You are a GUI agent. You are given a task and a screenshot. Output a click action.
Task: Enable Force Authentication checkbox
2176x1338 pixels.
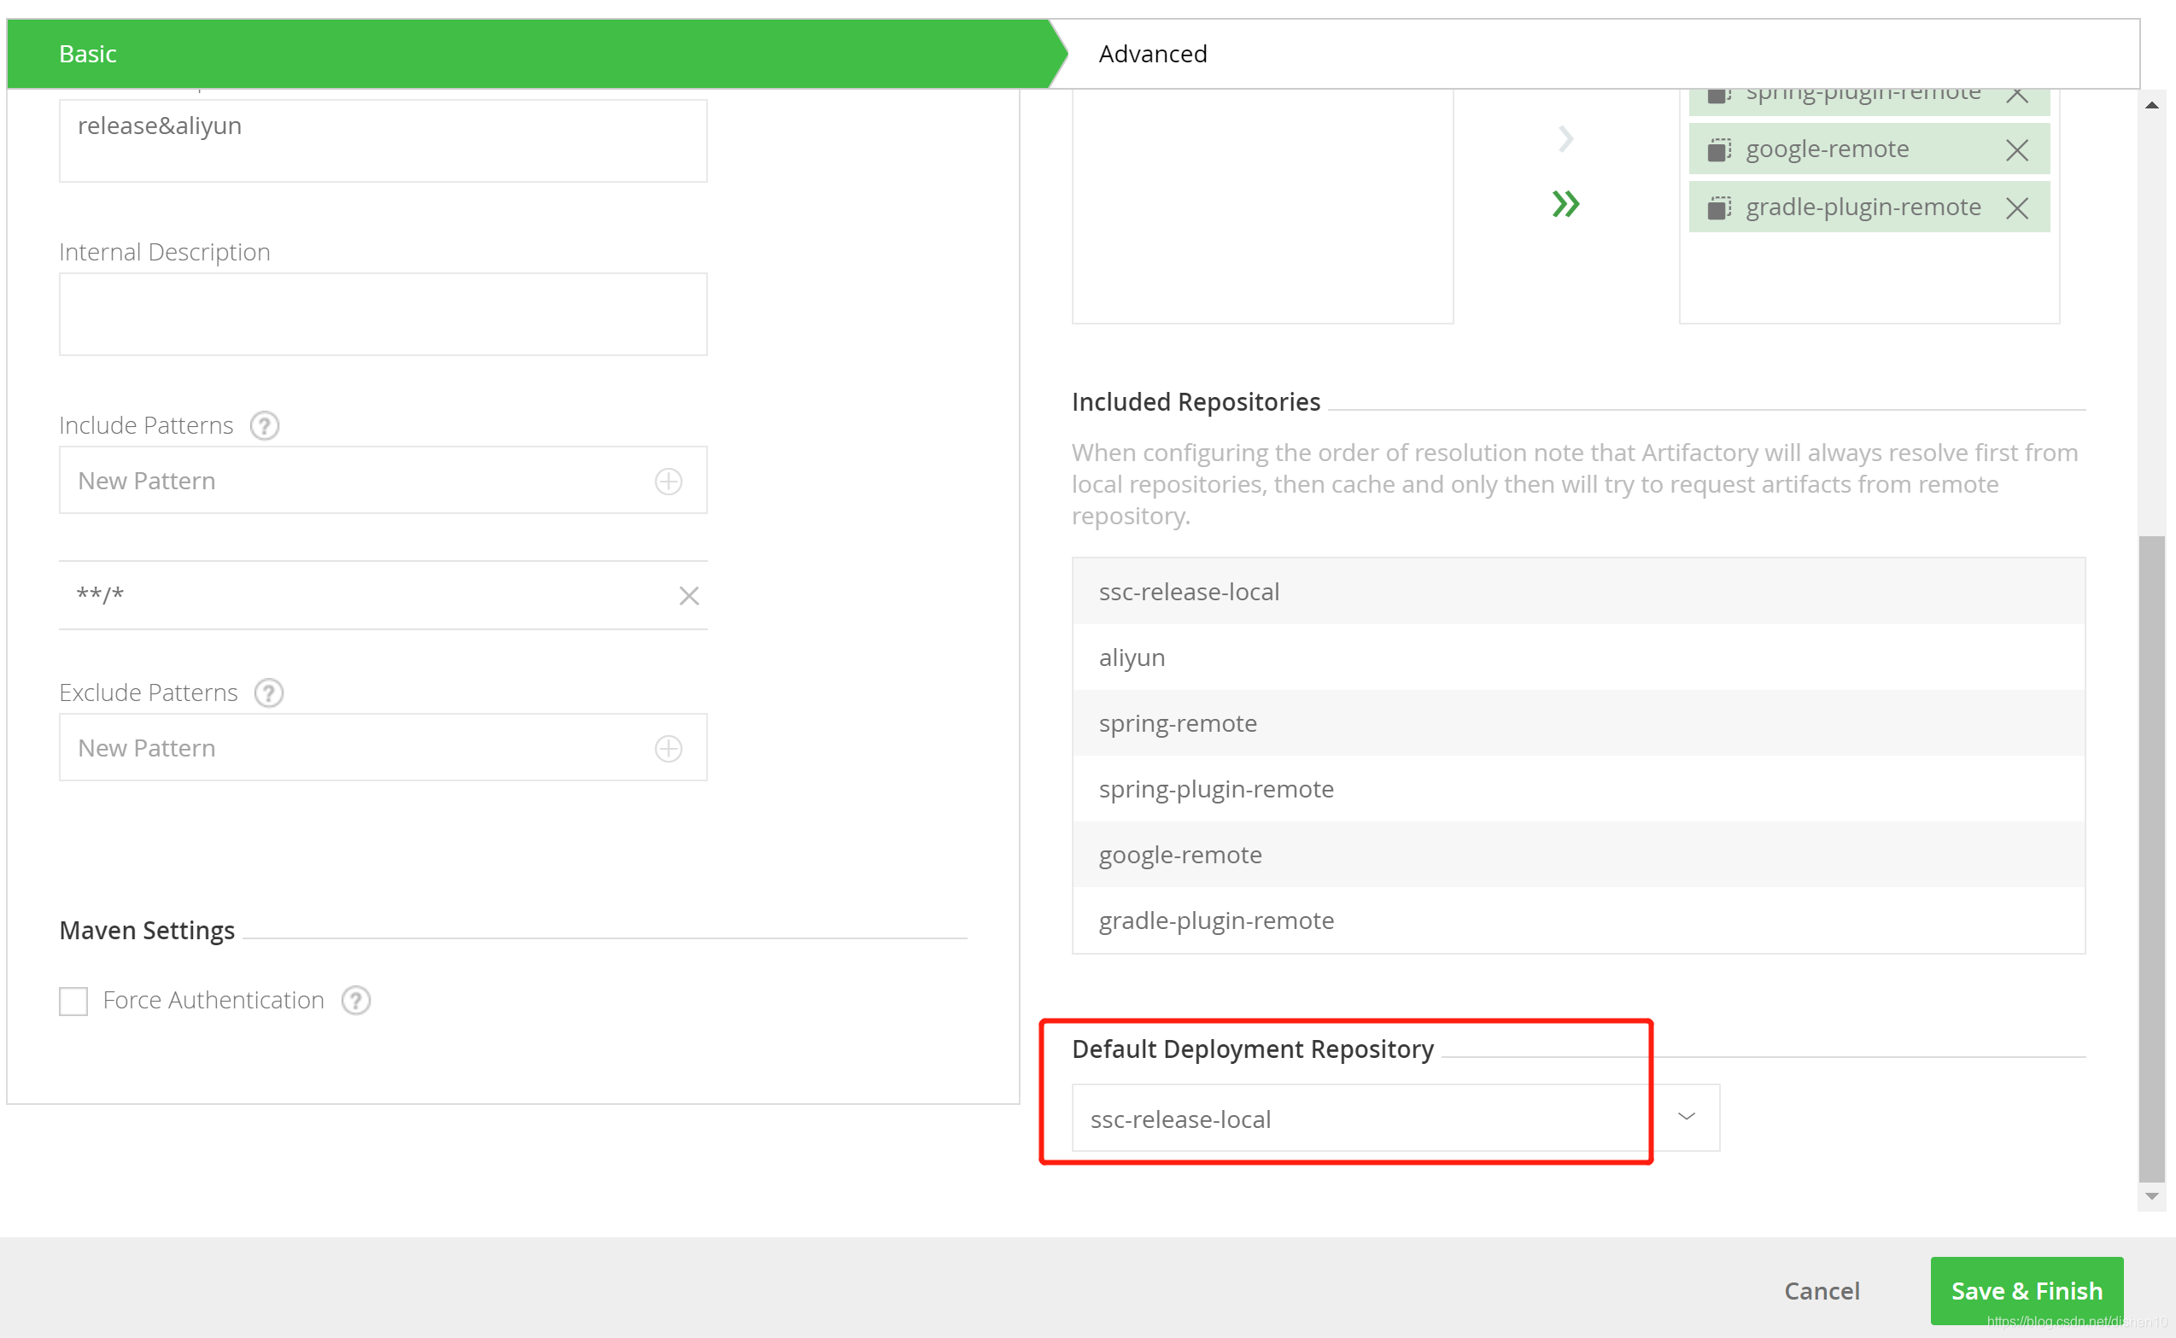(x=73, y=1001)
